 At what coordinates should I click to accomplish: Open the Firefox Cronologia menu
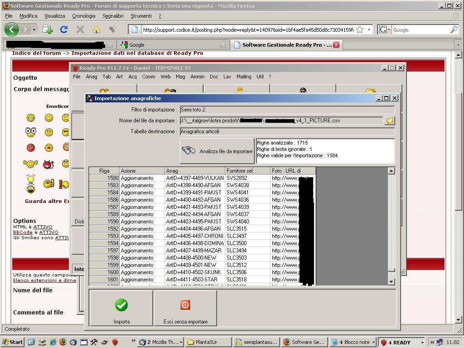[x=84, y=16]
